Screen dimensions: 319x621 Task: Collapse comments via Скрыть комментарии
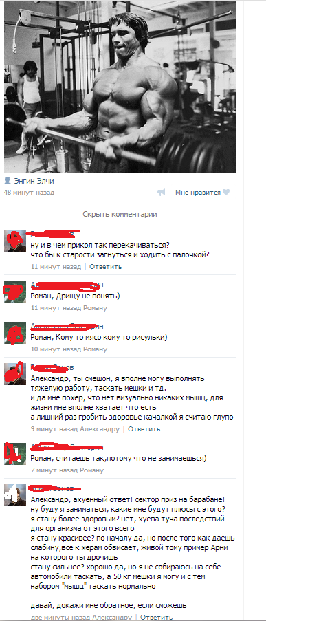click(x=120, y=214)
